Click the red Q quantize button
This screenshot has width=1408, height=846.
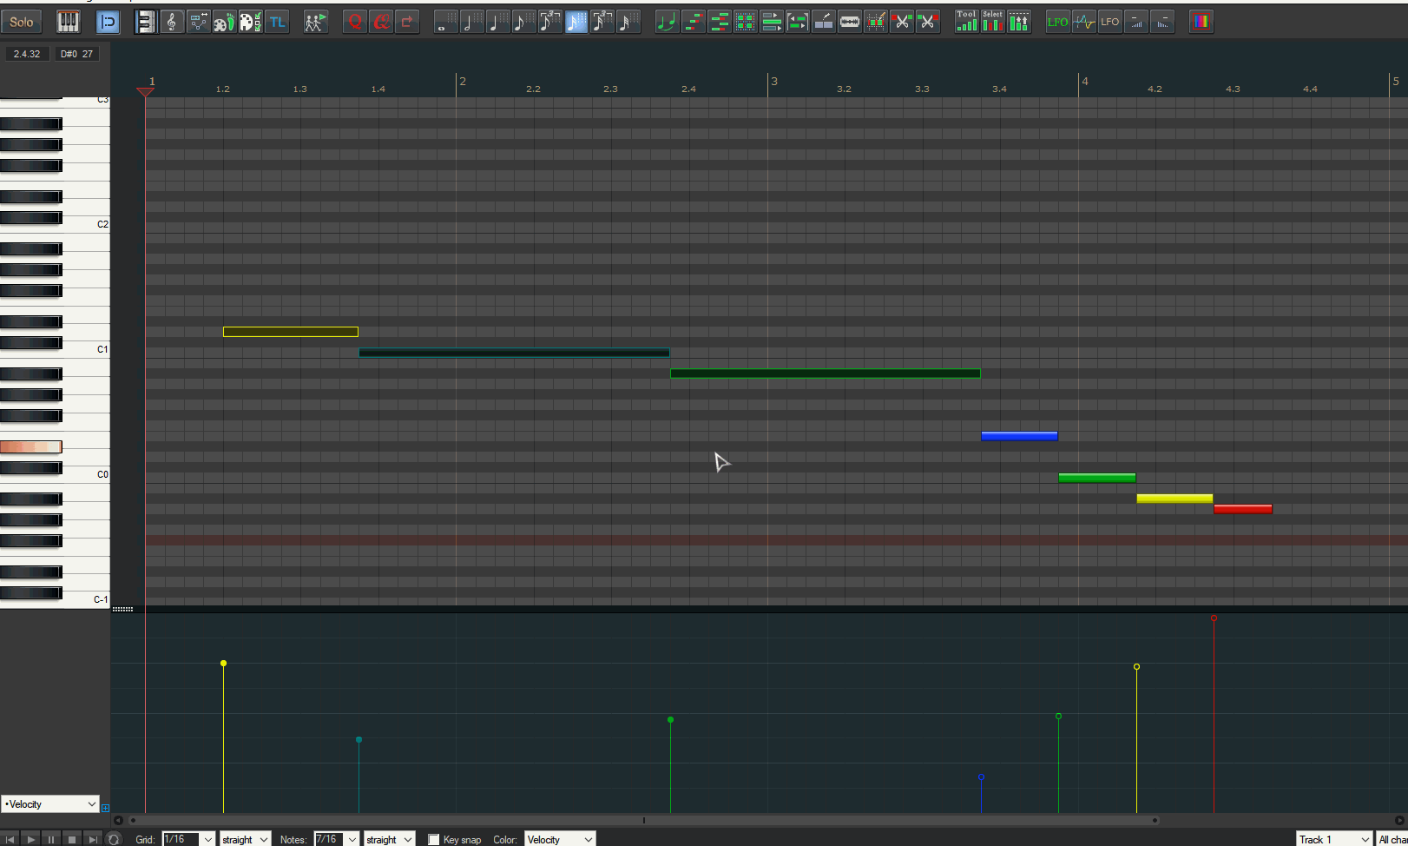coord(354,22)
